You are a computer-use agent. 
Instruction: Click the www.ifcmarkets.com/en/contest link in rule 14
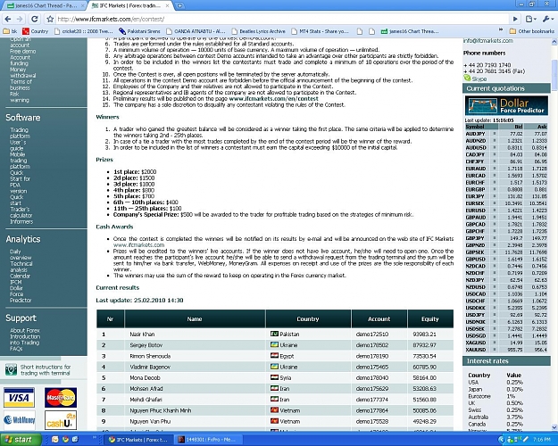click(x=273, y=98)
